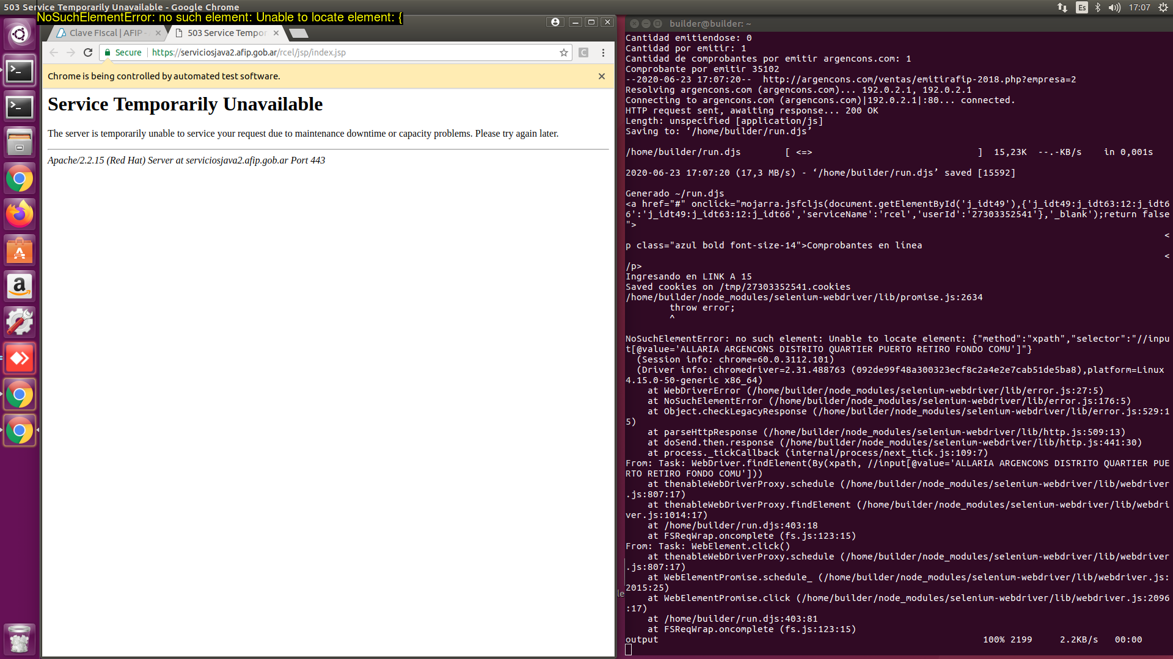Close the 503 Service tab
Image resolution: width=1173 pixels, height=659 pixels.
coord(276,33)
